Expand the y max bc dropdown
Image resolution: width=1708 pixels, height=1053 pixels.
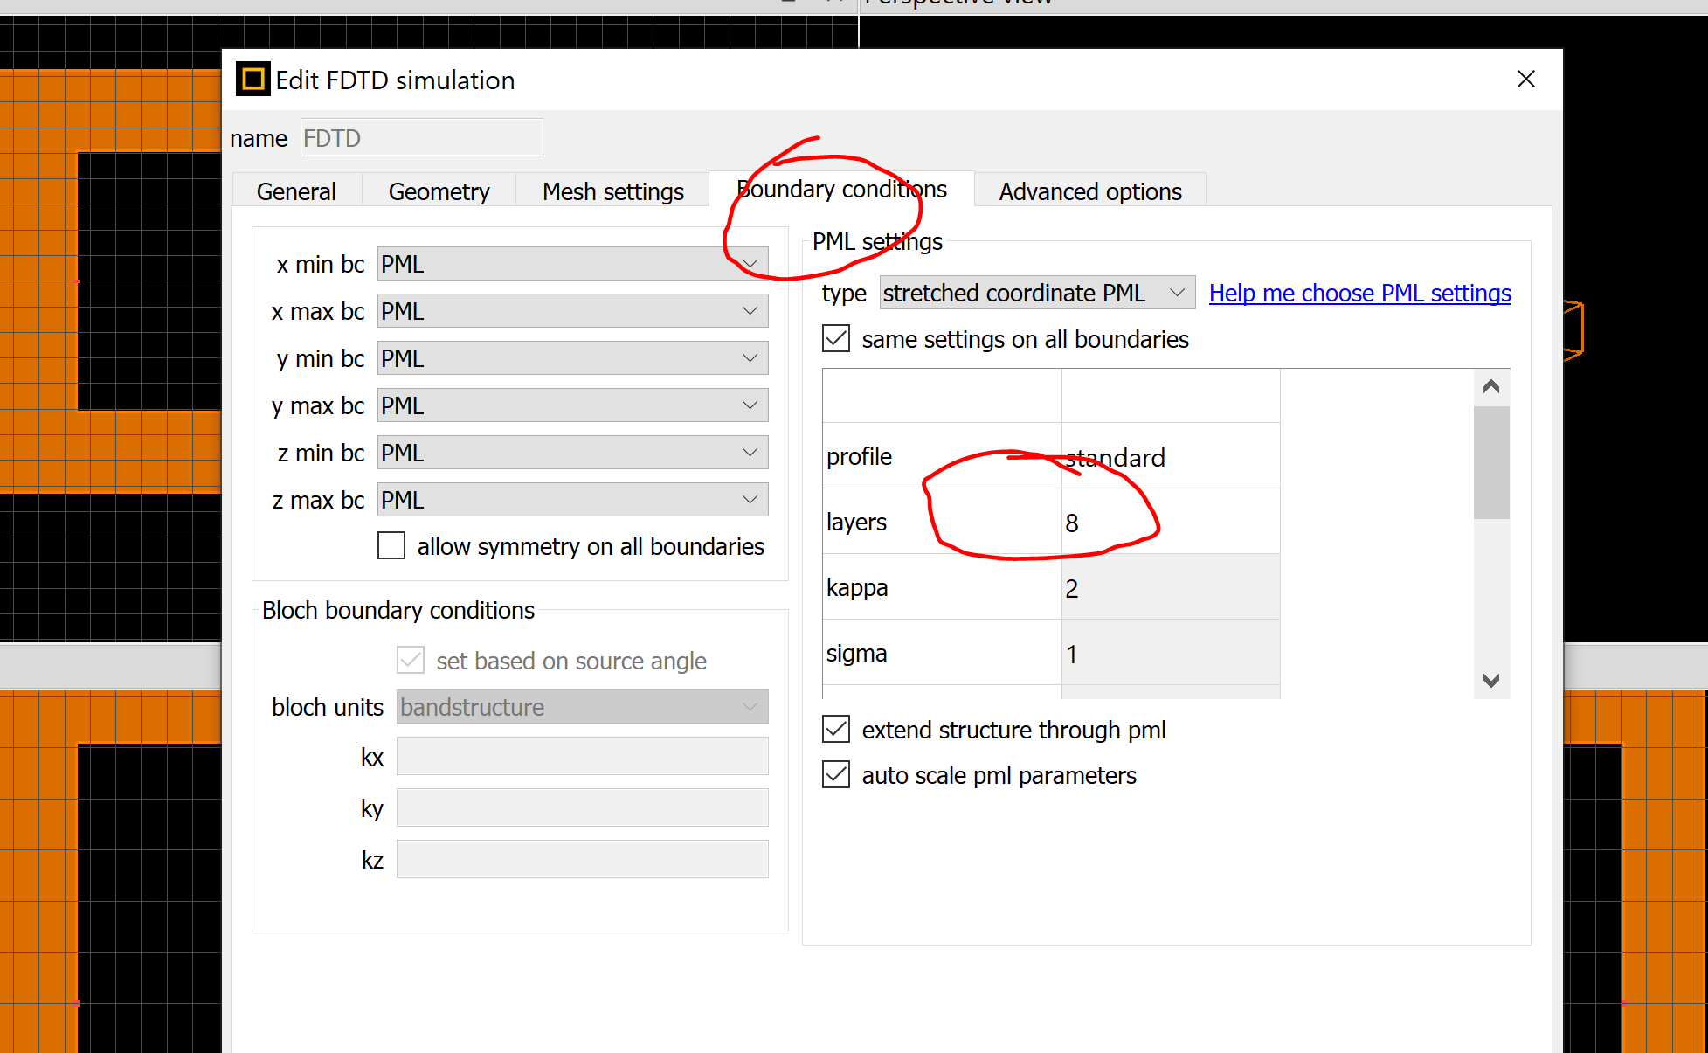(x=572, y=405)
